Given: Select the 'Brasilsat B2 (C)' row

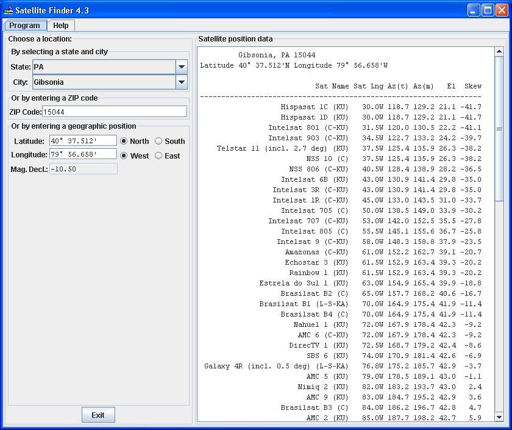Looking at the screenshot, I should tap(341, 294).
